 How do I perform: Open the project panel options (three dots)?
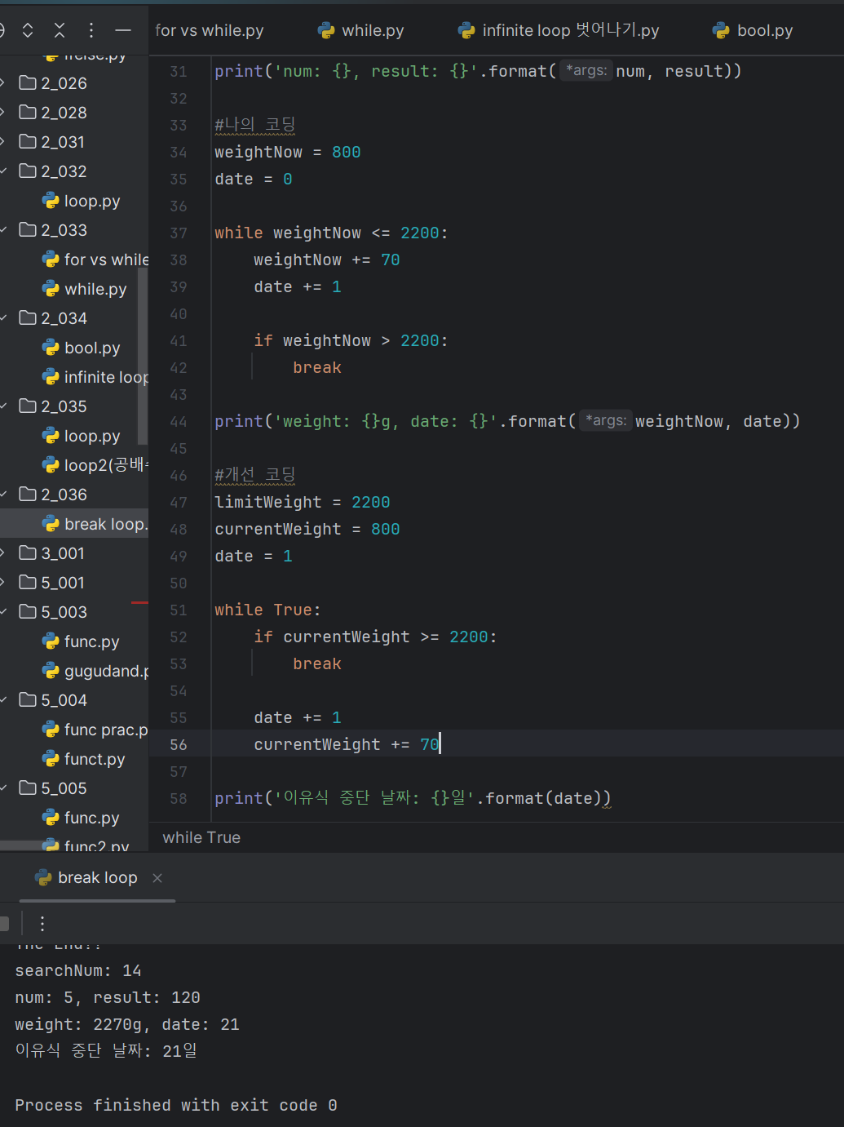click(91, 30)
